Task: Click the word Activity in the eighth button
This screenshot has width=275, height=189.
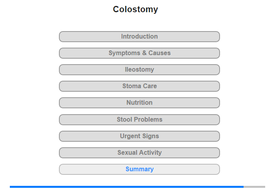Action: coord(150,152)
